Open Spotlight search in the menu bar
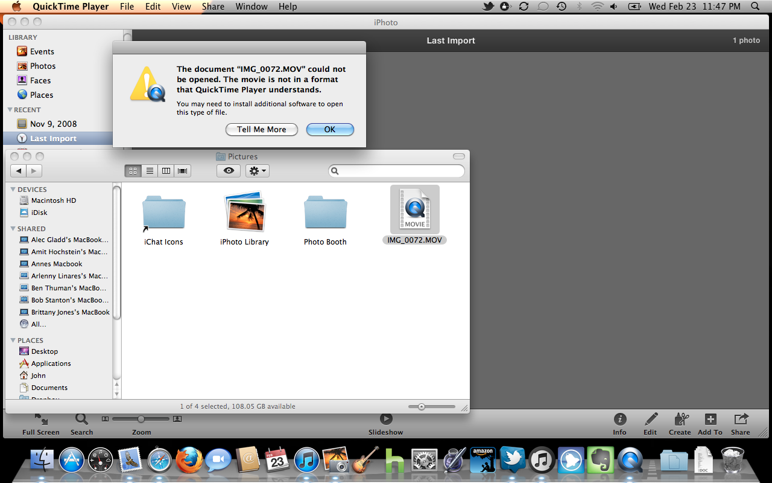Image resolution: width=772 pixels, height=483 pixels. (x=755, y=7)
